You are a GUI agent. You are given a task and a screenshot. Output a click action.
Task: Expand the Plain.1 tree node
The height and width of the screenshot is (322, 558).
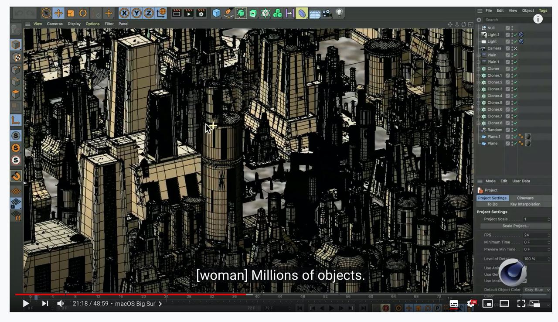pos(478,62)
